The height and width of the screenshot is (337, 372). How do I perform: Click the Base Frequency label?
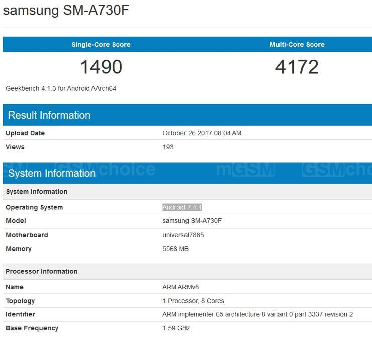32,328
